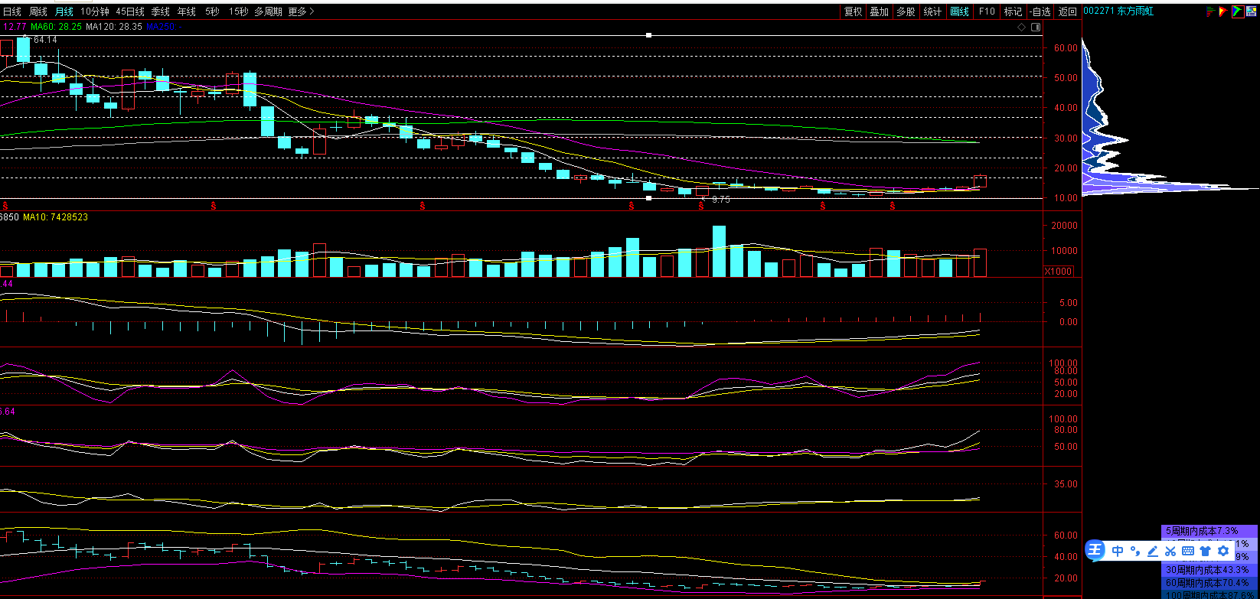Click the 64.14 high price label
Viewport: 1260px width, 599px height.
point(45,40)
